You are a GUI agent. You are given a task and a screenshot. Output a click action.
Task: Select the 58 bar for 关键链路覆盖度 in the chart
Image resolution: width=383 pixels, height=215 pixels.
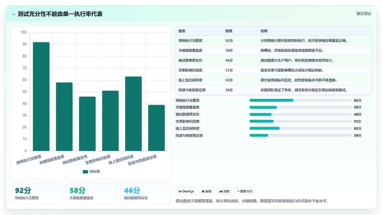64,117
